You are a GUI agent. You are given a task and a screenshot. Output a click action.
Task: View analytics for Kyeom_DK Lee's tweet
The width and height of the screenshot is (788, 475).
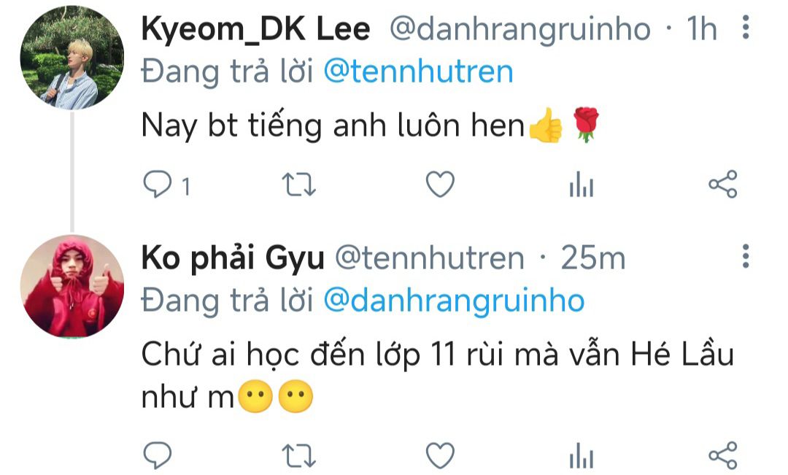click(582, 185)
